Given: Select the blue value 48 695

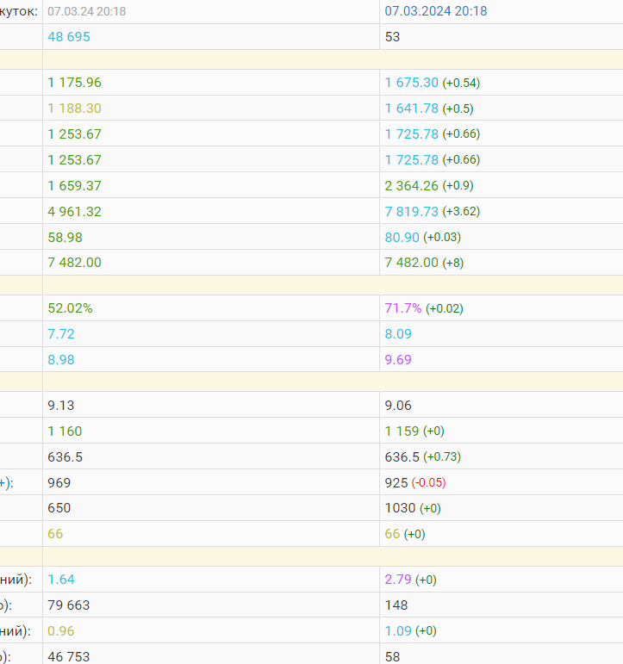Looking at the screenshot, I should 69,37.
